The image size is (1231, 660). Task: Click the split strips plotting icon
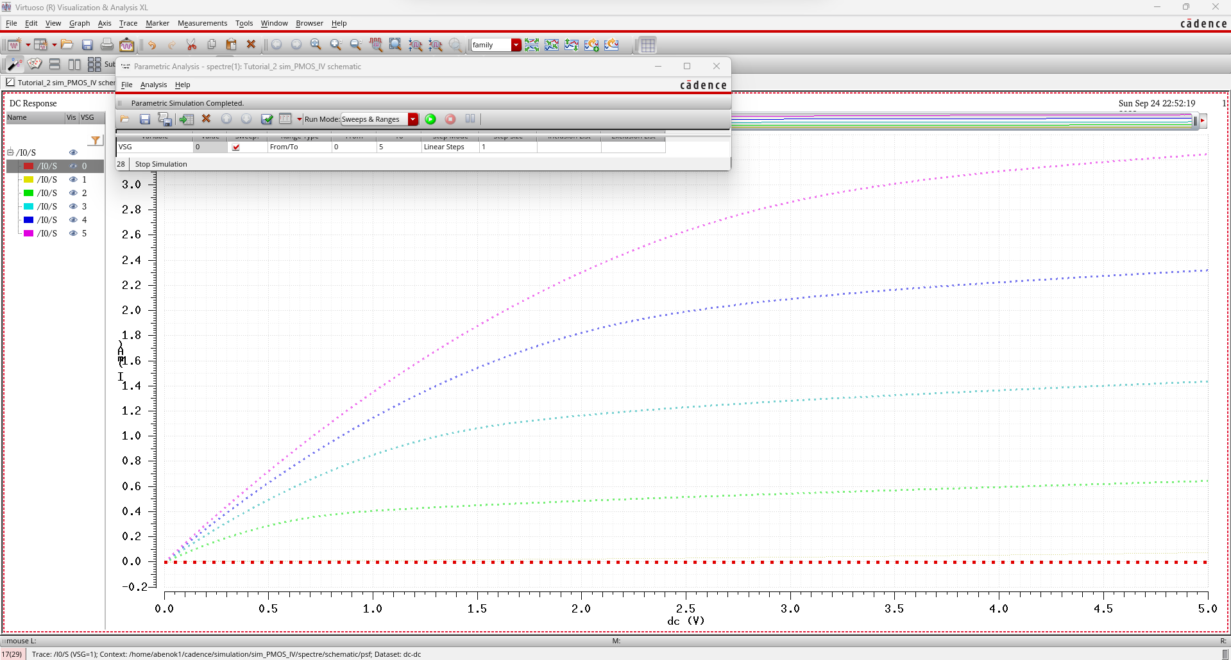click(x=532, y=45)
